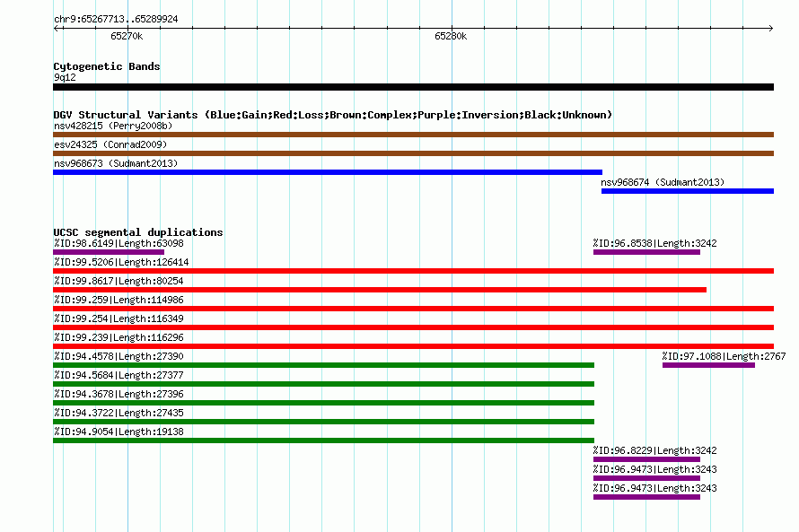Click the %ID:99.5206|Length:126414 duplication label
The image size is (799, 532).
coord(121,262)
